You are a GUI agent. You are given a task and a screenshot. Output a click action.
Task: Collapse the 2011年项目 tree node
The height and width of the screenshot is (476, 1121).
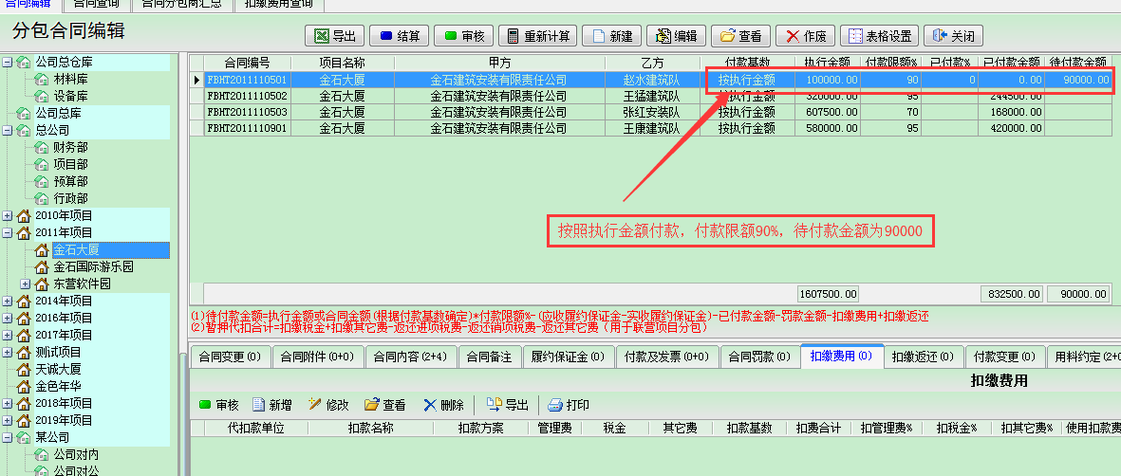8,232
